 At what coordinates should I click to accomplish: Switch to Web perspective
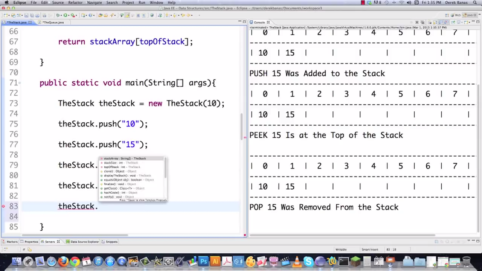tap(456, 15)
